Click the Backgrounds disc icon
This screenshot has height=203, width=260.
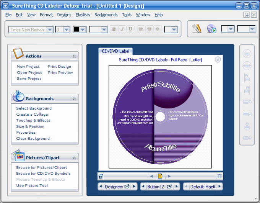pos(18,96)
